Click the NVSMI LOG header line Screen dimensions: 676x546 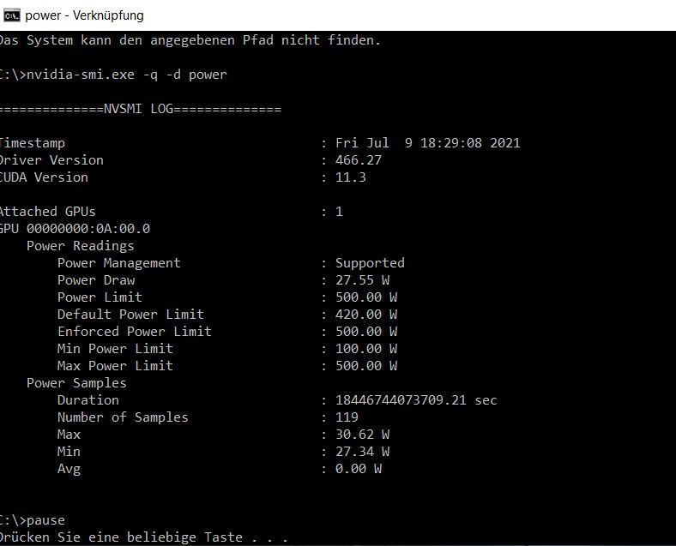tap(140, 109)
